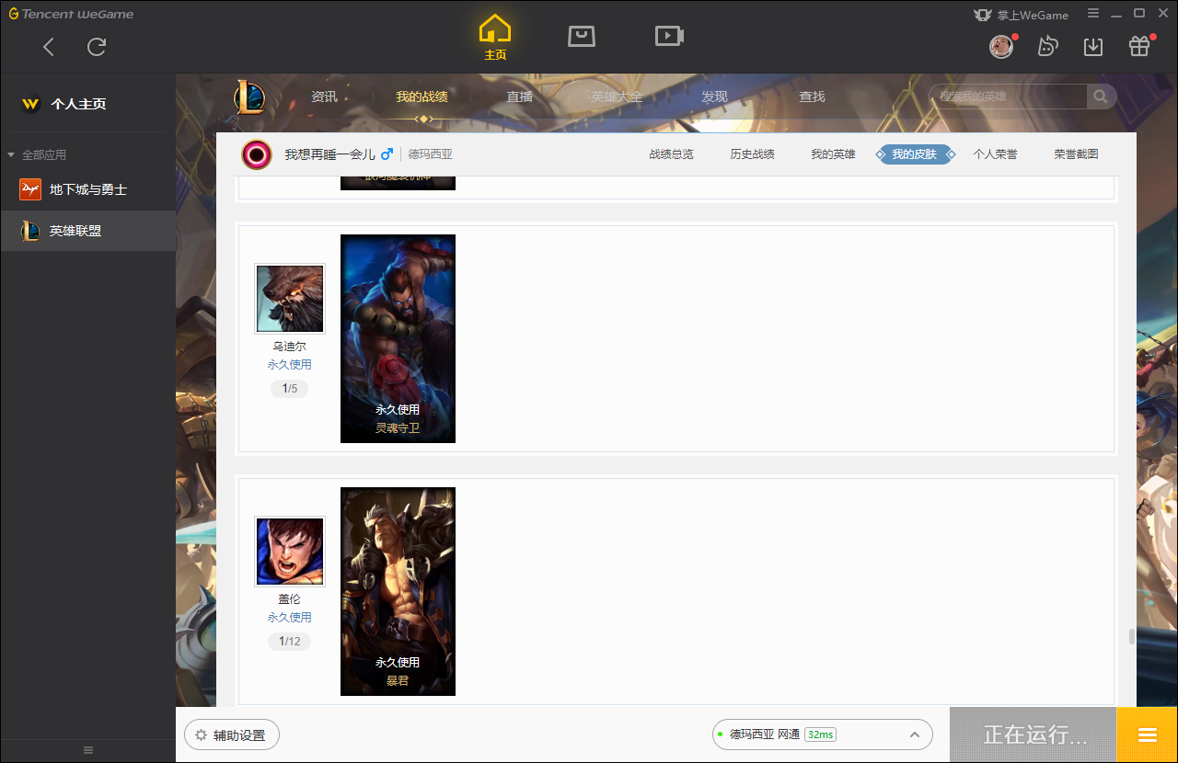The height and width of the screenshot is (763, 1178).
Task: Focus the summoner search field
Action: click(x=1009, y=97)
